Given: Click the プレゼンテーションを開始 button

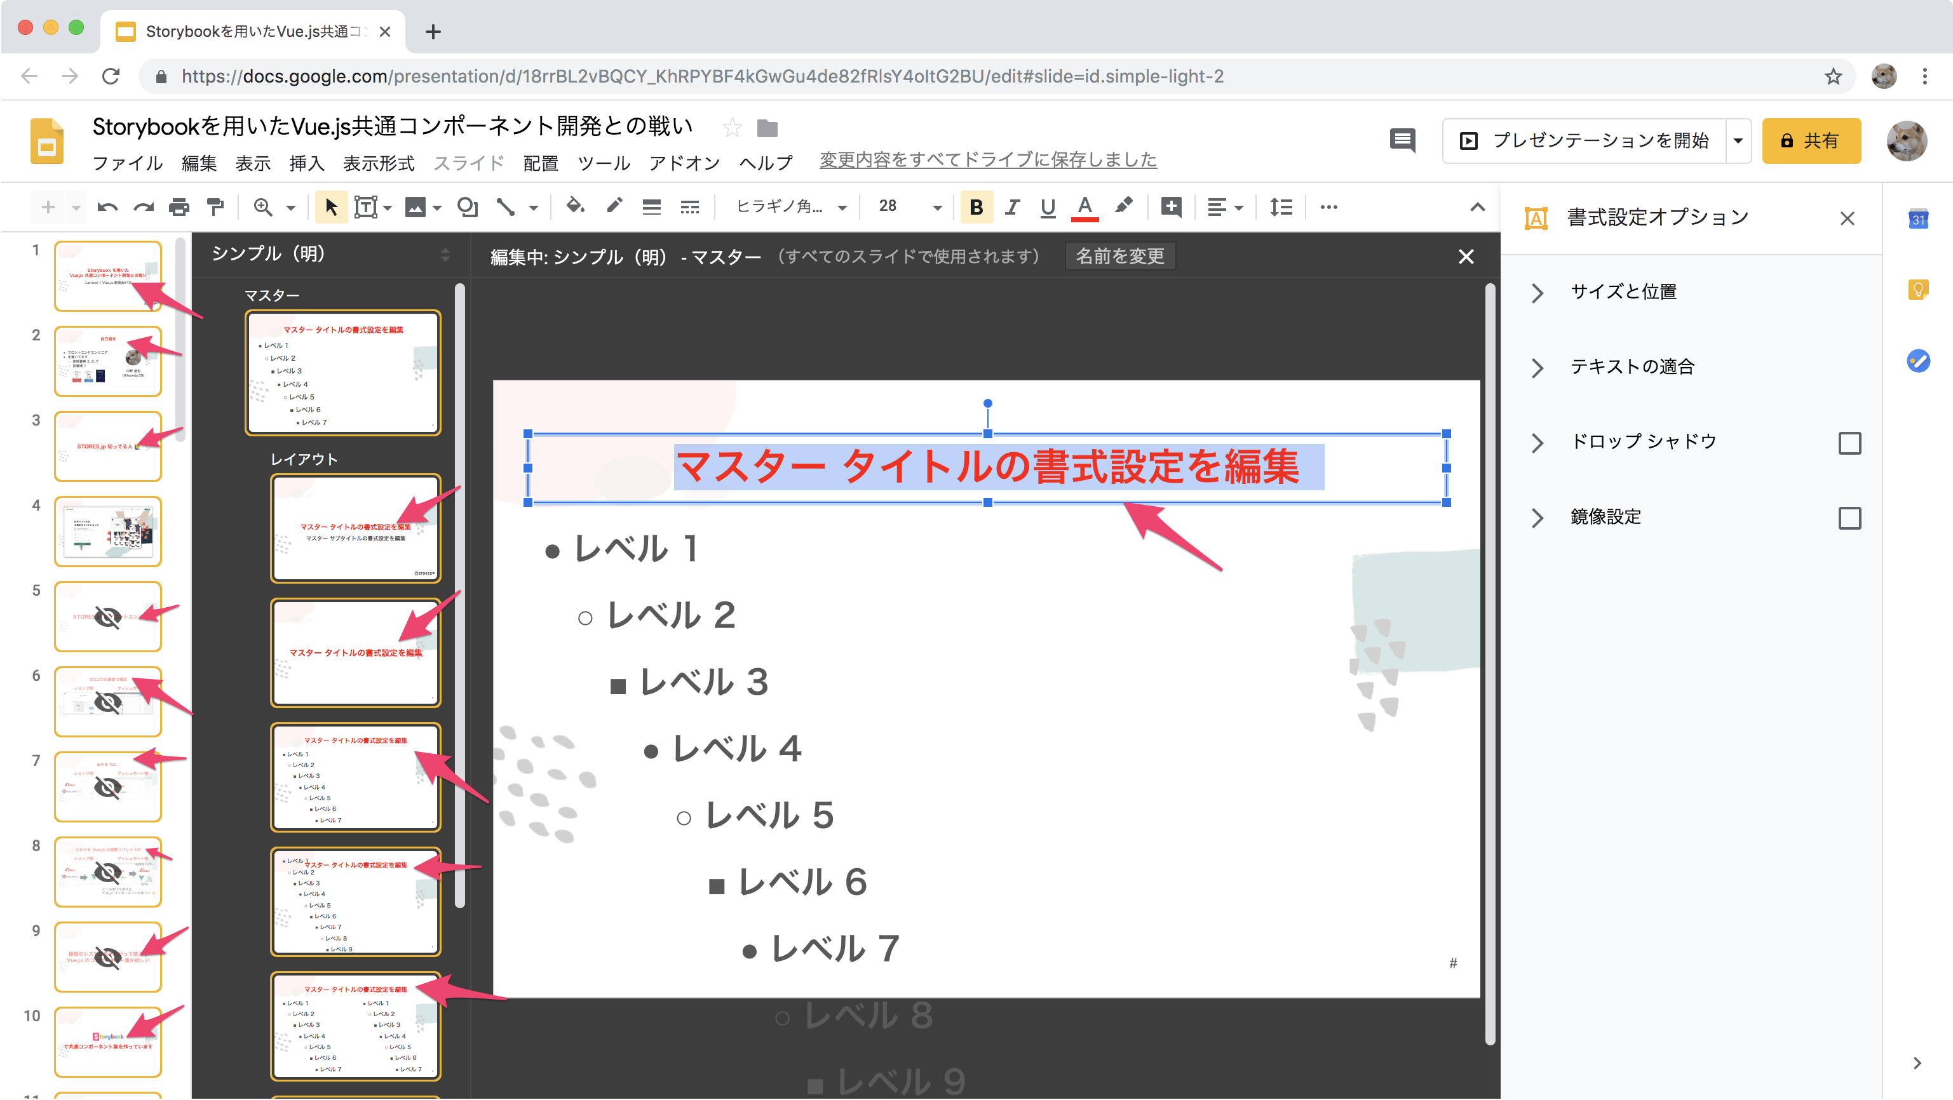Looking at the screenshot, I should [x=1585, y=140].
